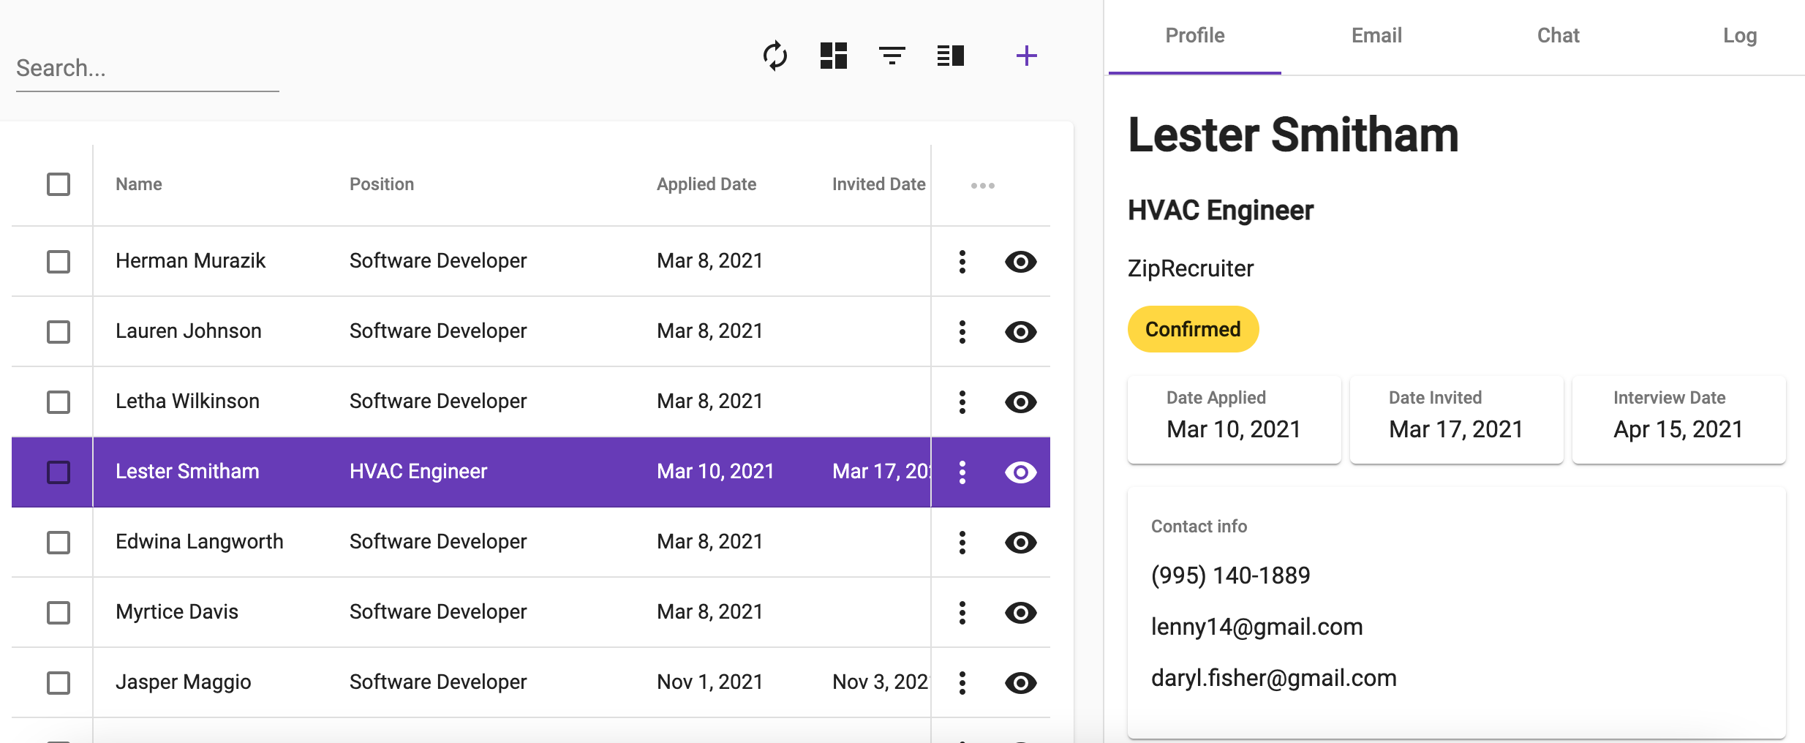
Task: Click the refresh icon in toolbar
Action: point(775,56)
